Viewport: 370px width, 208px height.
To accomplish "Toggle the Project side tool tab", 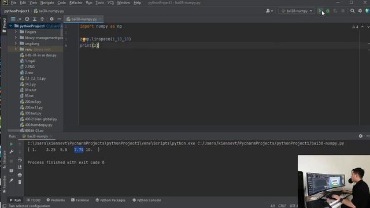I will tap(4, 25).
